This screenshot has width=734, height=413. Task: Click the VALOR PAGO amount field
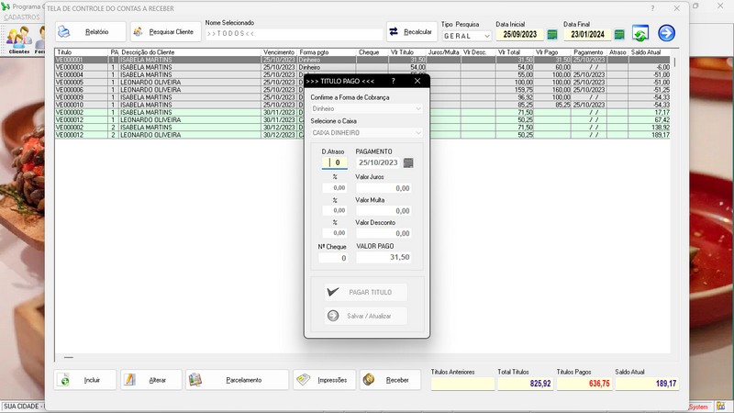point(384,258)
